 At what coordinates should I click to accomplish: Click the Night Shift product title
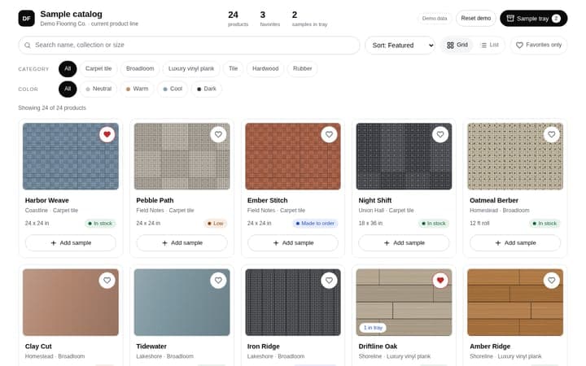375,200
